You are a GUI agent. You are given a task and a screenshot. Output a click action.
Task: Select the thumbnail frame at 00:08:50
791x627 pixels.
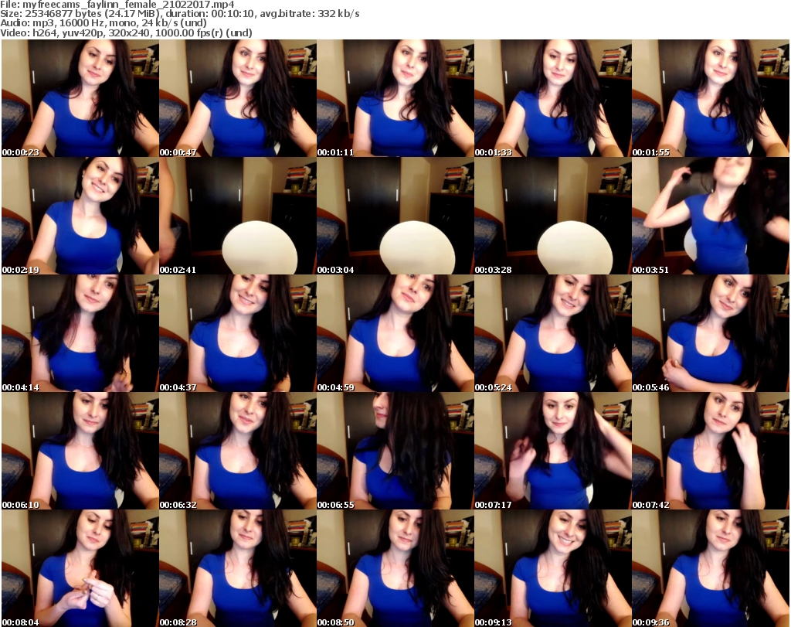[x=395, y=568]
